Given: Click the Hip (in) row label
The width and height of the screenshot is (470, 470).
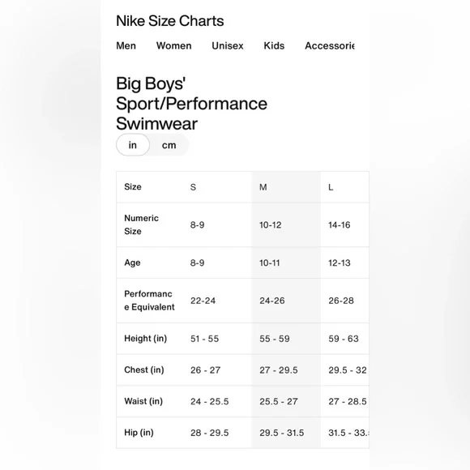Looking at the screenshot, I should pos(139,433).
